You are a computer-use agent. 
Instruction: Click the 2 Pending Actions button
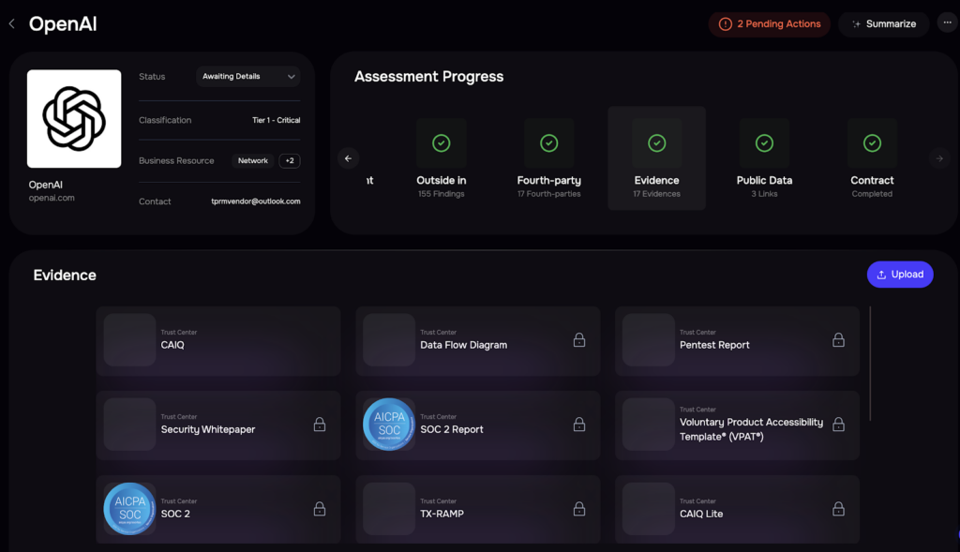pos(769,24)
